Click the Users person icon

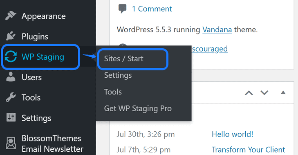coord(11,77)
